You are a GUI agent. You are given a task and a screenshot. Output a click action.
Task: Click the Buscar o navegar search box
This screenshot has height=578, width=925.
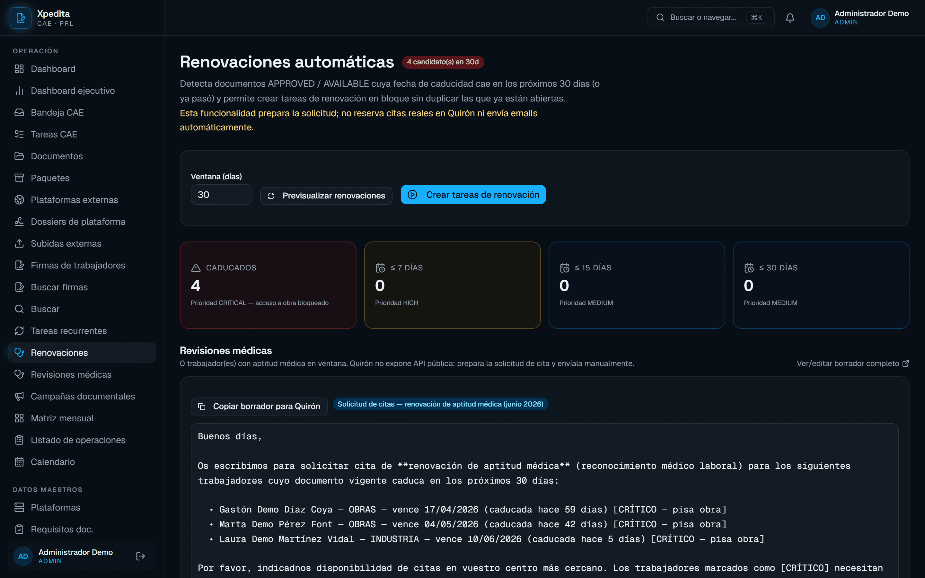pos(710,18)
